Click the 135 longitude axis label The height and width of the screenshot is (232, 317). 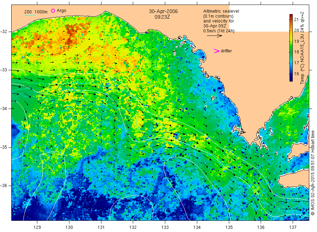tap(229, 227)
